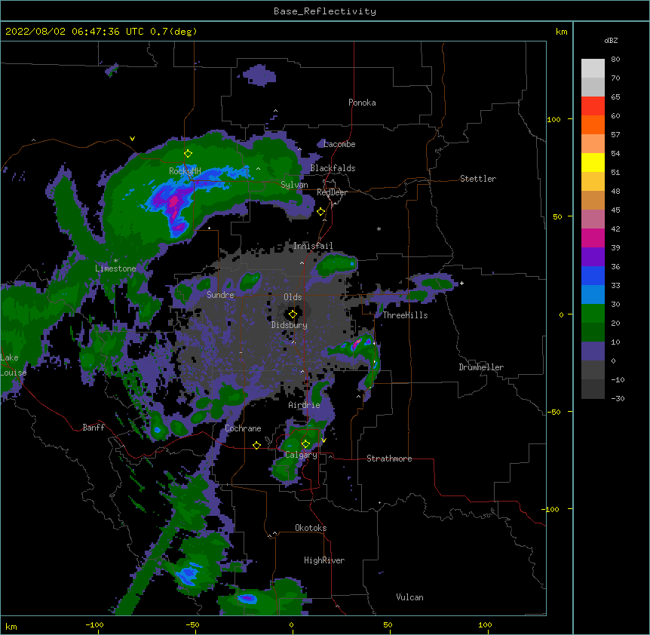Select the magenta 39-42 dBZ legend swatch
This screenshot has width=650, height=635.
(593, 238)
